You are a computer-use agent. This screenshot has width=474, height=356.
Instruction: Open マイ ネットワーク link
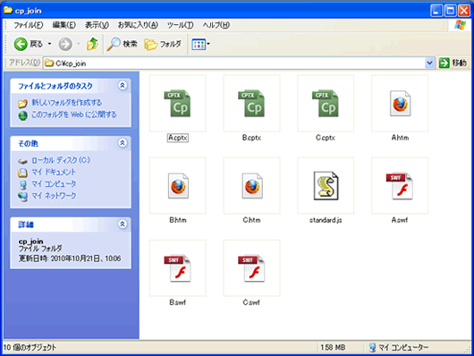coord(55,196)
